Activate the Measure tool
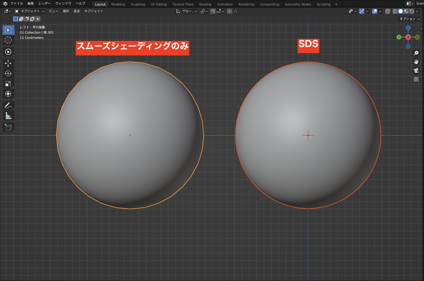Viewport: 424px width, 281px height. 8,116
